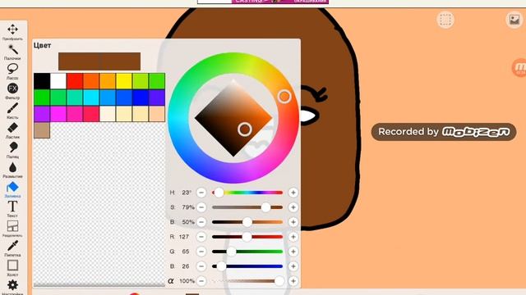Increase Green value 65 with plus button
This screenshot has height=295, width=526.
[x=293, y=252]
